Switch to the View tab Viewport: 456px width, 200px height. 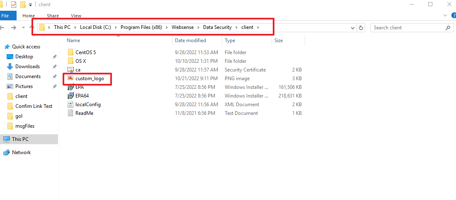tap(76, 16)
